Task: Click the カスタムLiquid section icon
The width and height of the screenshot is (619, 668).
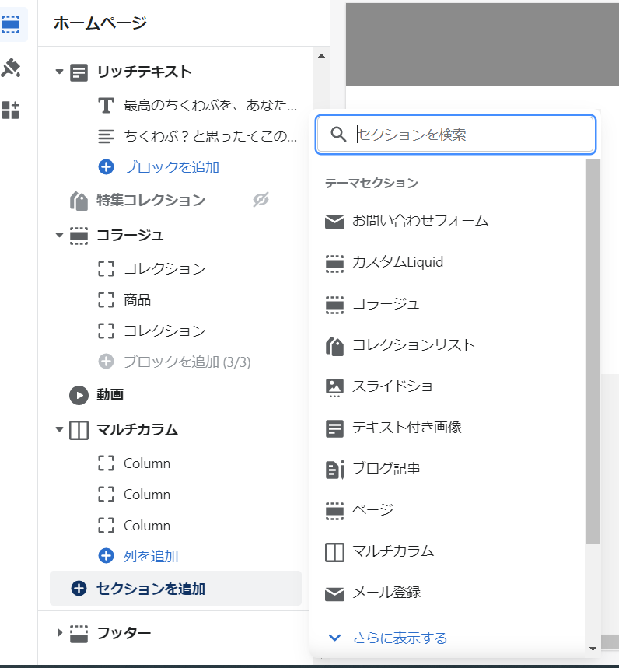Action: click(x=334, y=264)
